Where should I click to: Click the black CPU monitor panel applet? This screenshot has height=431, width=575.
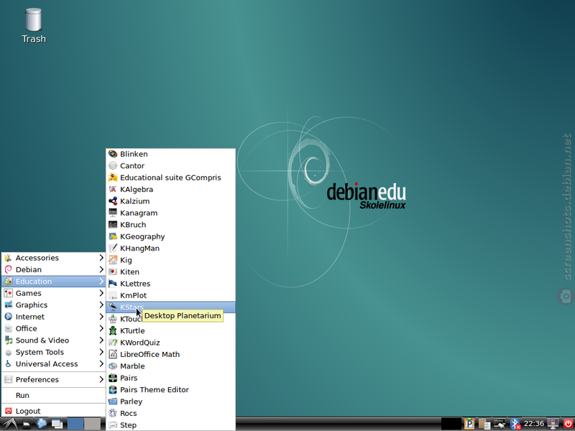click(451, 424)
